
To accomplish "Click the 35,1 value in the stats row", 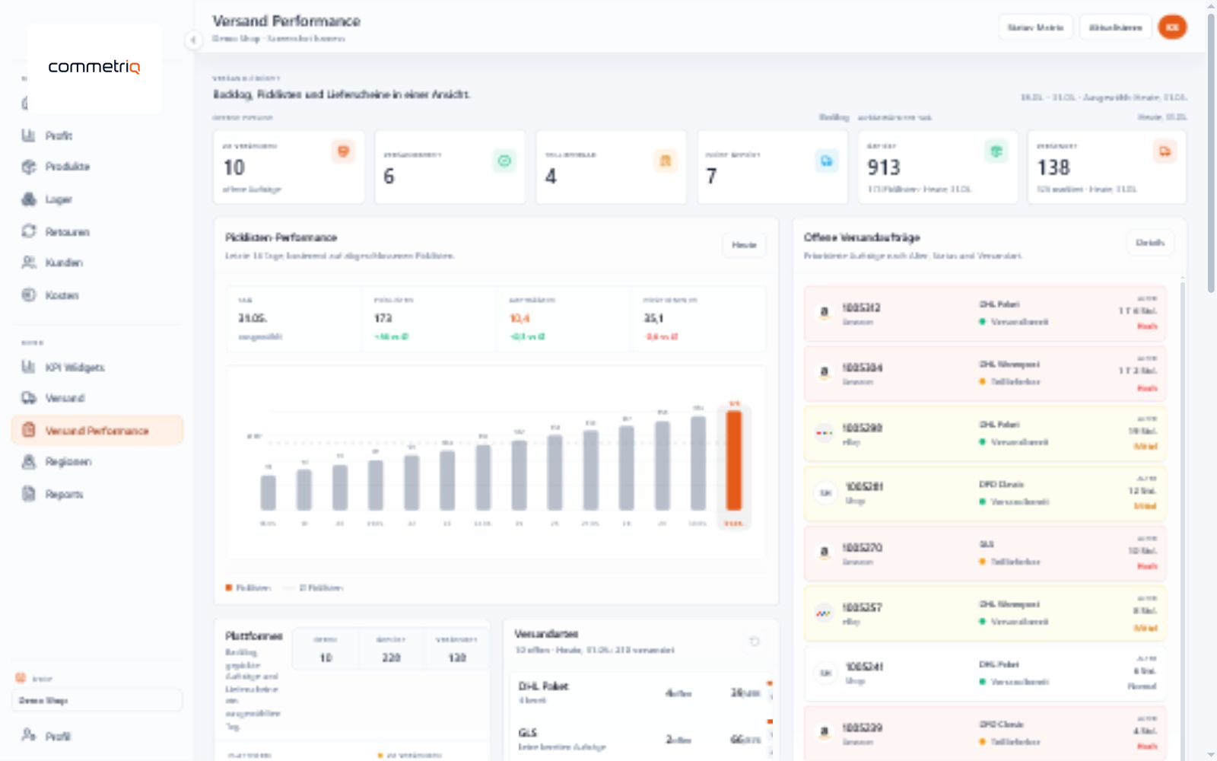I will 653,318.
